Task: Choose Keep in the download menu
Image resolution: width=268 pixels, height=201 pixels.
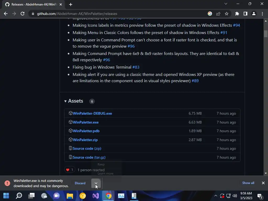Action: 101,164
